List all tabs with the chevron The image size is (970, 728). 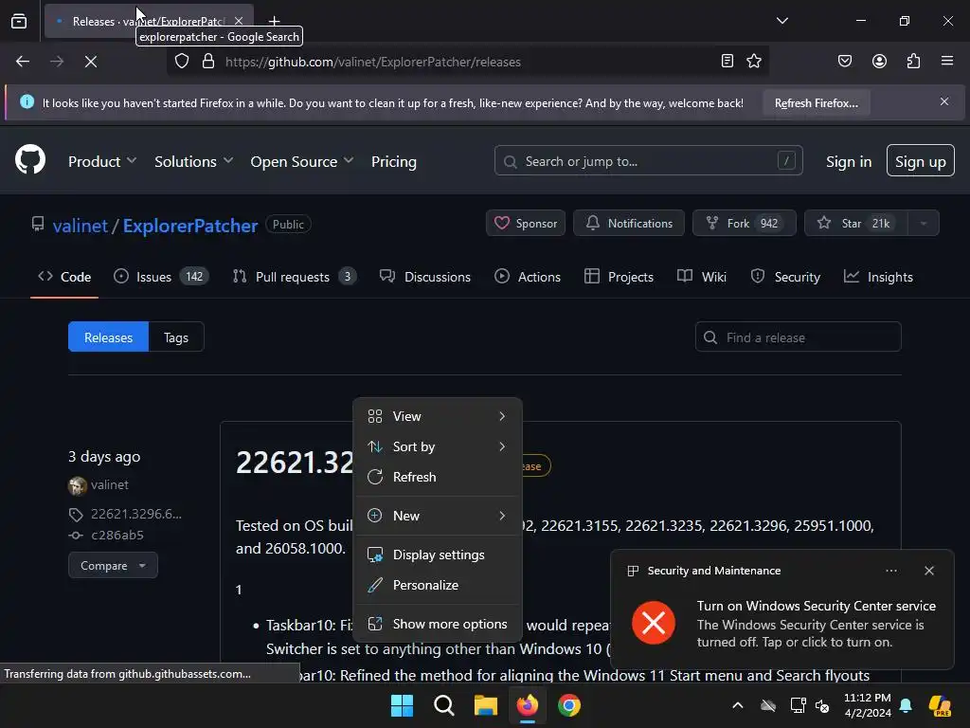(781, 21)
